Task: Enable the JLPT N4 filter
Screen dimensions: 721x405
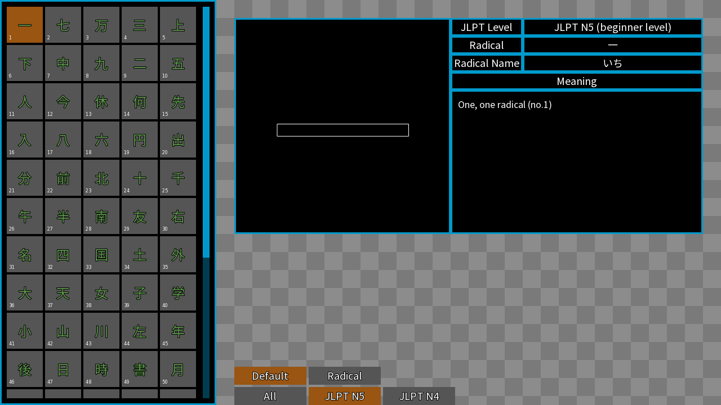Action: coord(419,396)
